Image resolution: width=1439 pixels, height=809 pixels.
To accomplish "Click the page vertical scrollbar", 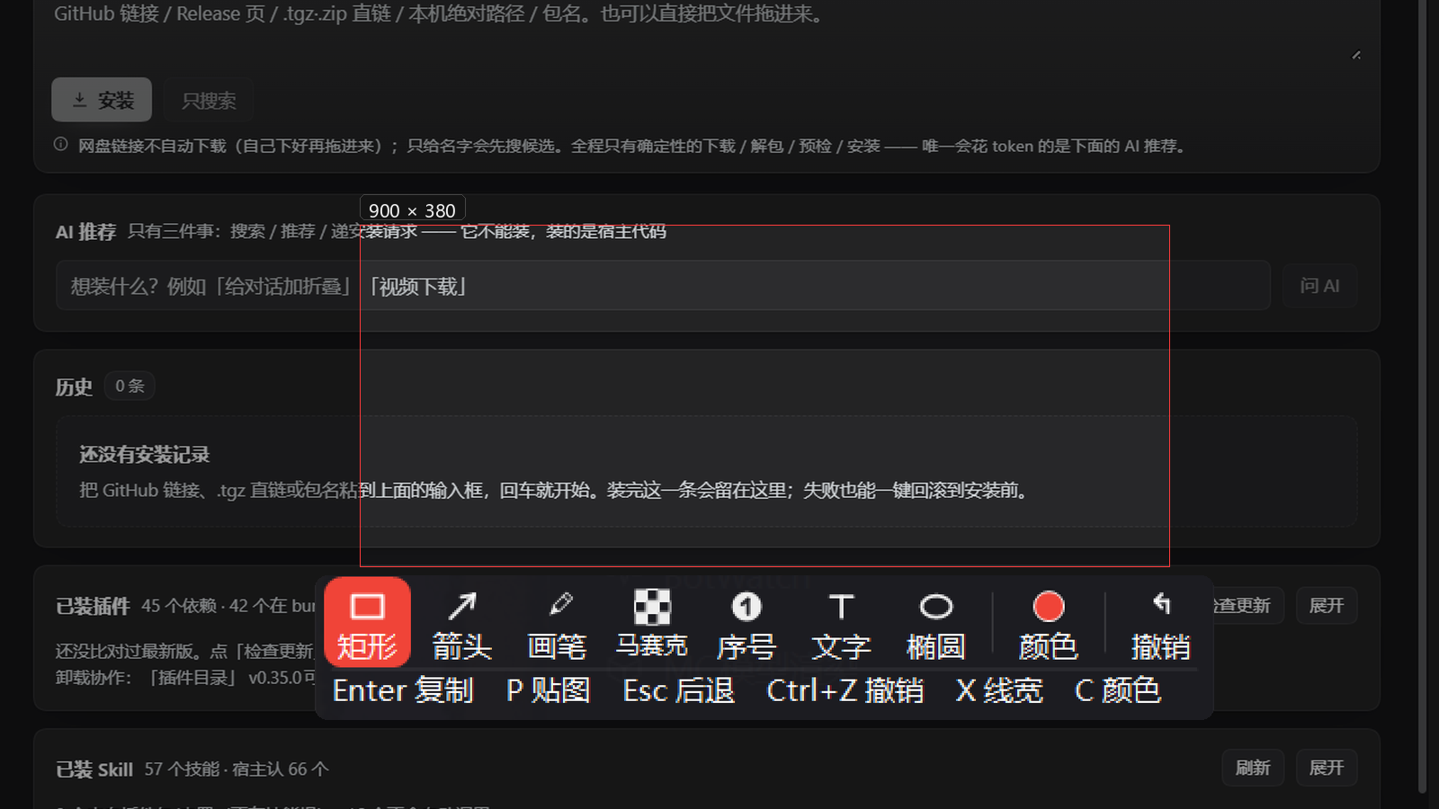I will (x=1422, y=396).
